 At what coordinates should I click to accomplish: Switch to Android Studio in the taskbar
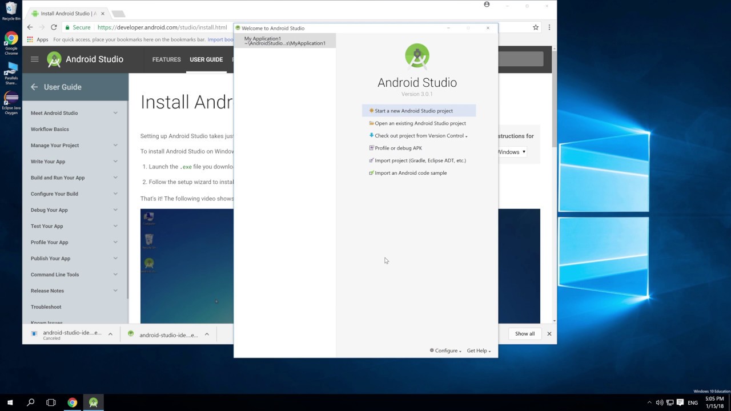click(x=93, y=402)
